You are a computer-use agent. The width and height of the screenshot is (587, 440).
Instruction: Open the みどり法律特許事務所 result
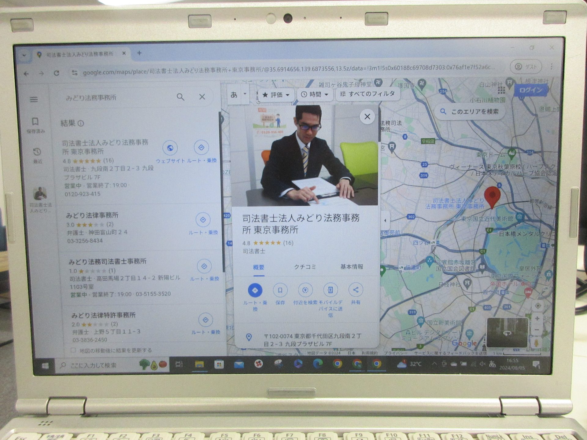103,315
